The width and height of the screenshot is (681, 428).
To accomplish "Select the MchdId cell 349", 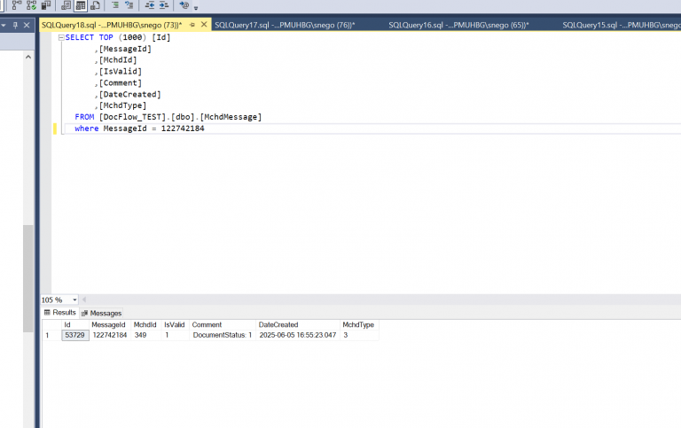I will click(146, 335).
